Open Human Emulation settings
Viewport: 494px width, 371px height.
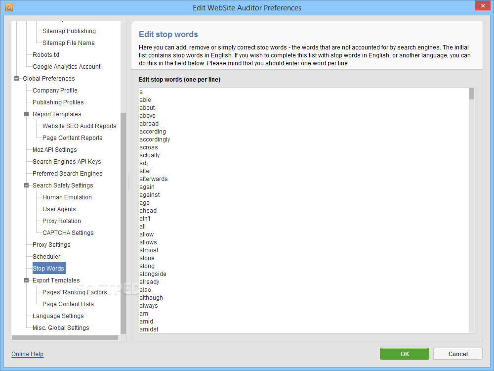(67, 197)
